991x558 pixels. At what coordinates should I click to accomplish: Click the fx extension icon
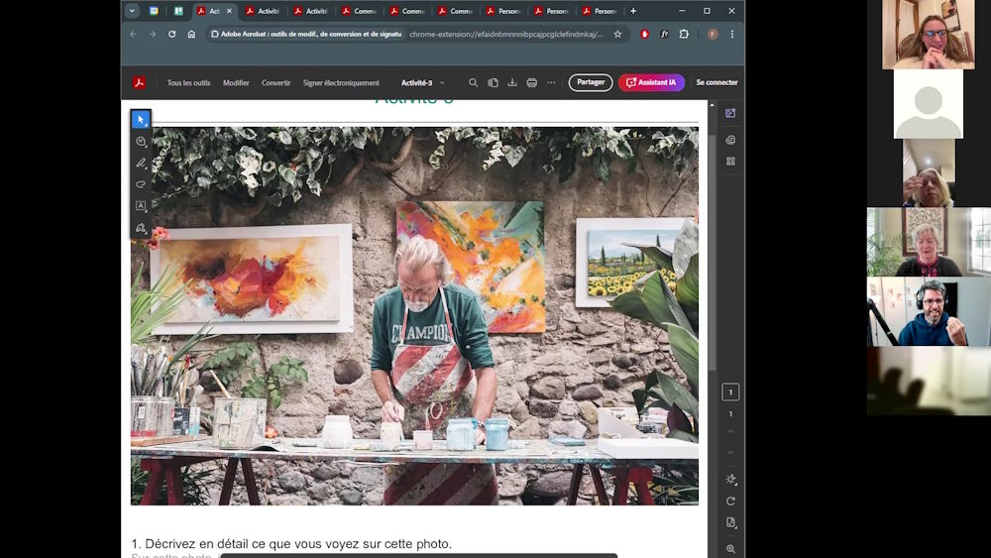pos(664,34)
